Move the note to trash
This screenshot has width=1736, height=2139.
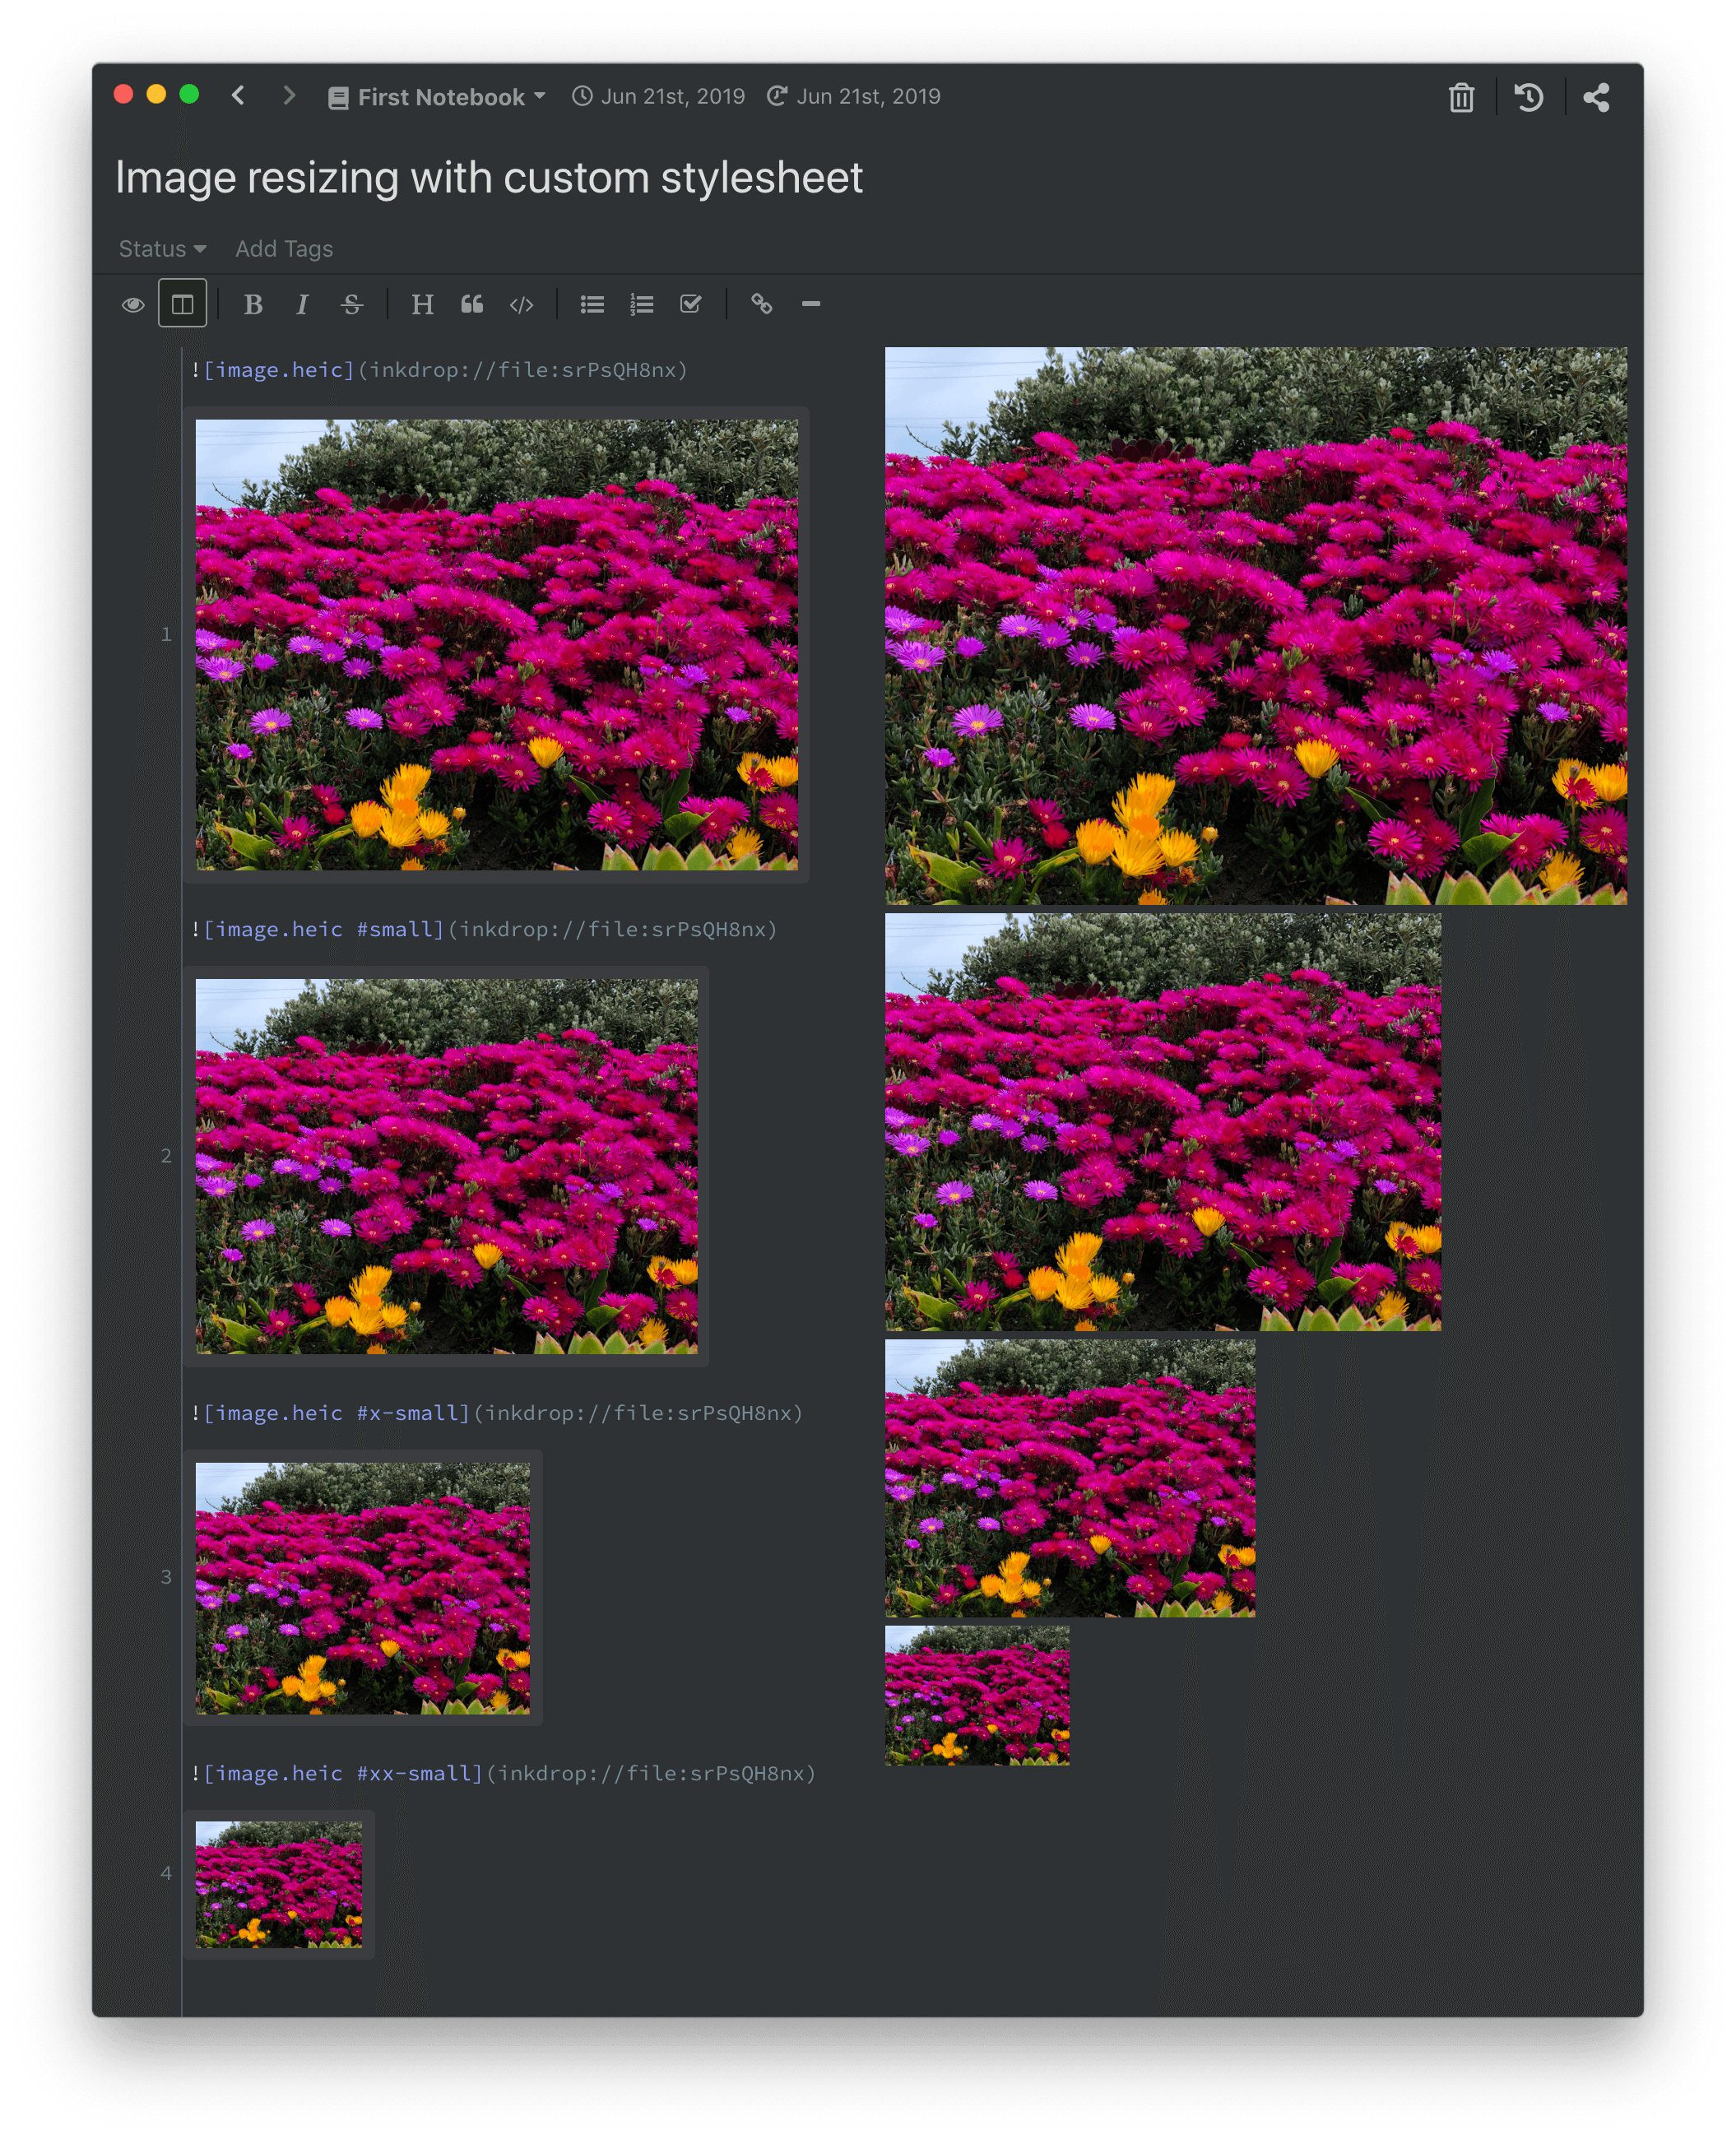1461,97
